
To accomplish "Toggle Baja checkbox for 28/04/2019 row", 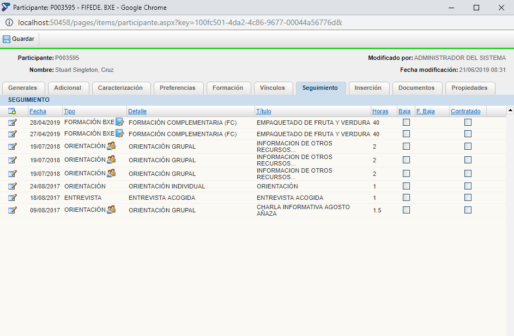I will pos(406,123).
